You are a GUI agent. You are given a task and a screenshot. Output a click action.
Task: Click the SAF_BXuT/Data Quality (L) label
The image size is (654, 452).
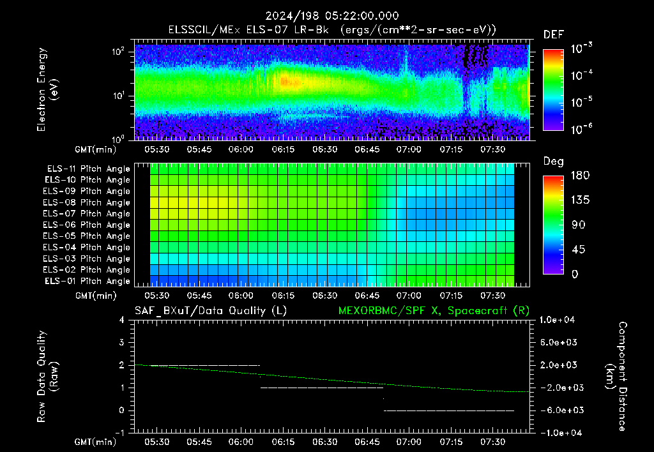click(x=211, y=311)
